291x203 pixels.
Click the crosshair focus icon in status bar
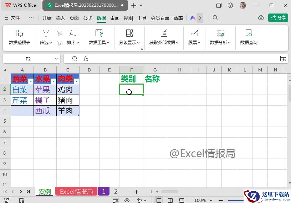(139, 200)
